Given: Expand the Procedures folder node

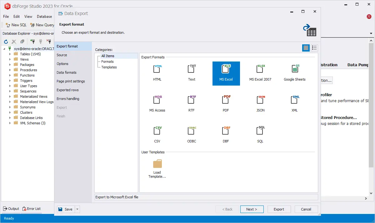Looking at the screenshot, I should (x=10, y=70).
